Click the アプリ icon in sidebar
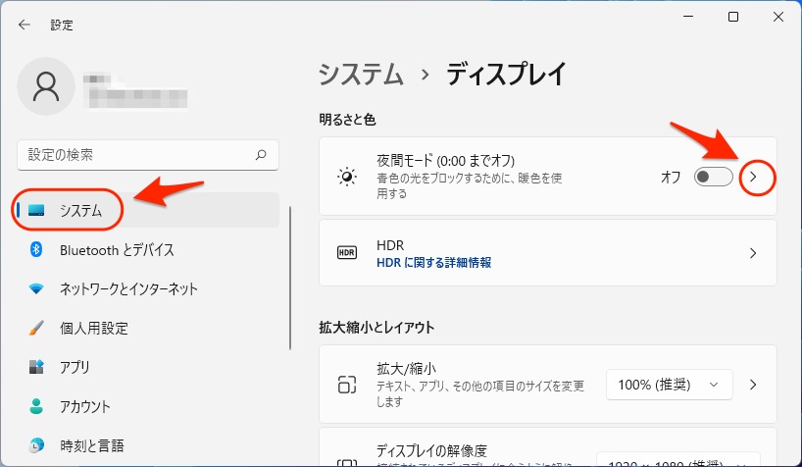This screenshot has height=467, width=802. click(x=36, y=367)
